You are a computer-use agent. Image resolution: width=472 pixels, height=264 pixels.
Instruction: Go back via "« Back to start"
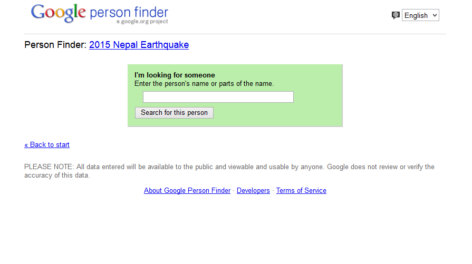pos(47,145)
